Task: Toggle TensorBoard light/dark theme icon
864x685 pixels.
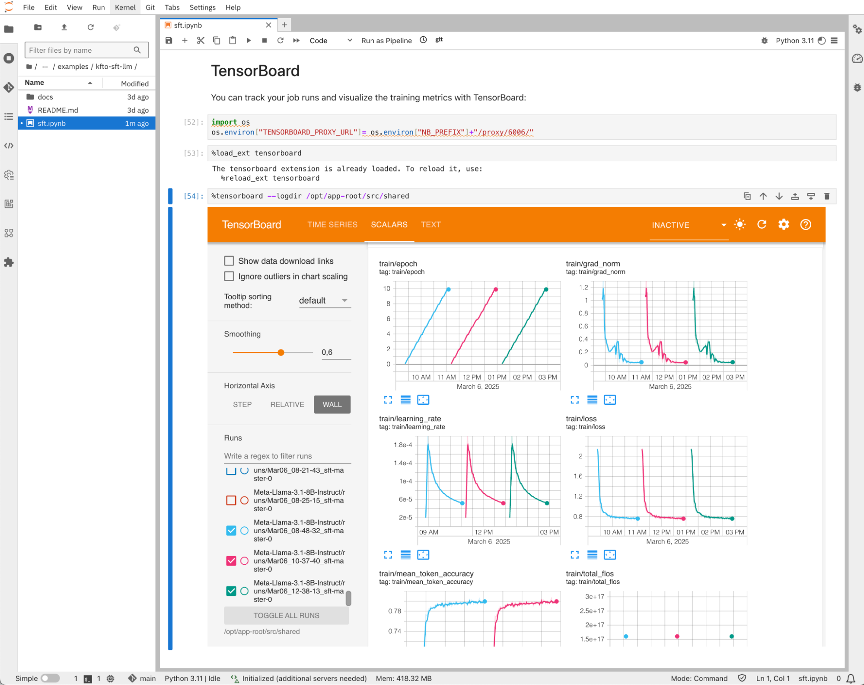Action: tap(740, 224)
